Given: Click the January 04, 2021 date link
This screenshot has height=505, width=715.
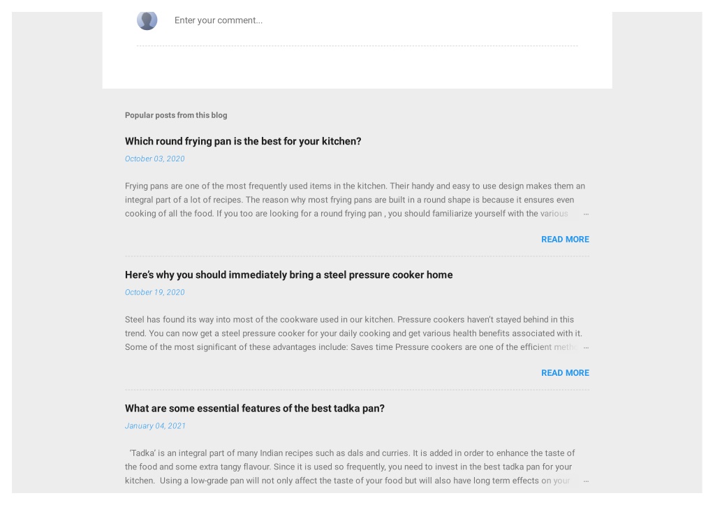Looking at the screenshot, I should (155, 426).
